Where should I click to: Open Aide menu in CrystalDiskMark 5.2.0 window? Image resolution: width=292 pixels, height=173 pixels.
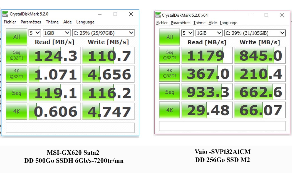pos(67,22)
